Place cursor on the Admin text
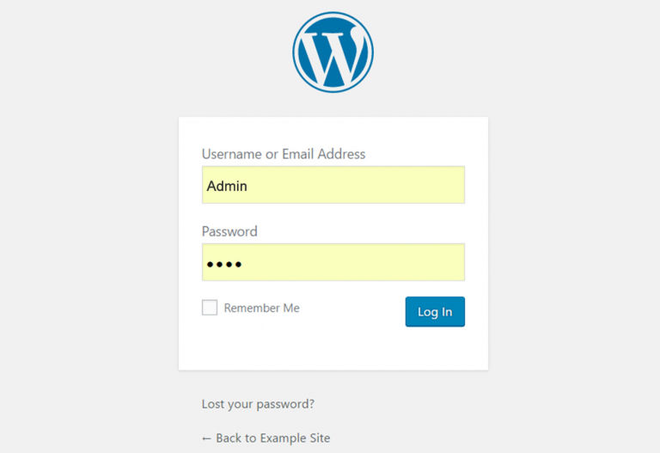Image resolution: width=660 pixels, height=453 pixels. tap(227, 186)
